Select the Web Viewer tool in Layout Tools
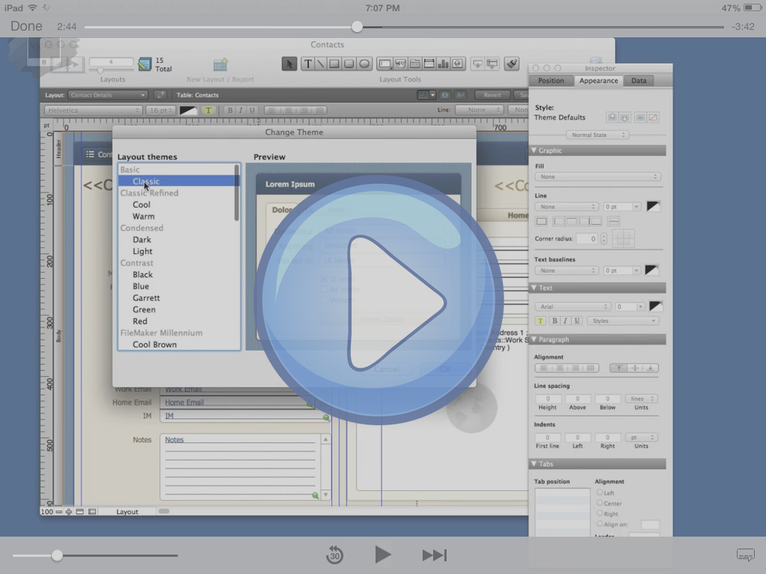The height and width of the screenshot is (574, 766). (x=458, y=64)
